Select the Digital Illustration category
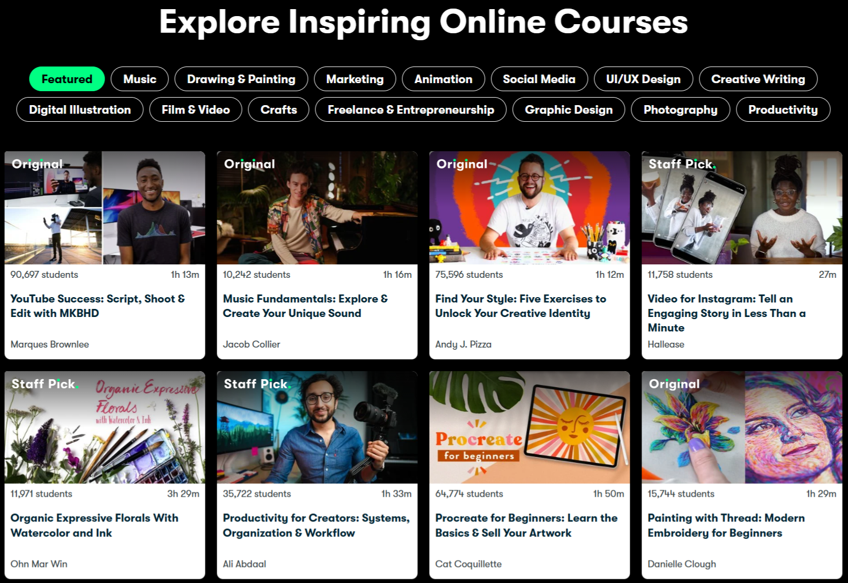 pos(80,109)
